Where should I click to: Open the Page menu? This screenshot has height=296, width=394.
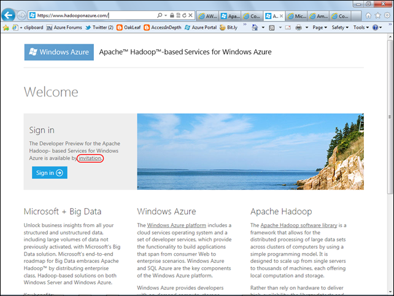[320, 28]
